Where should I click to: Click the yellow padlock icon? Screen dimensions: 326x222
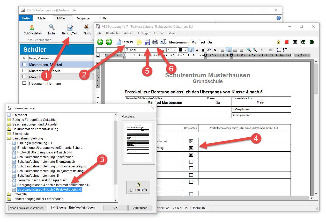click(279, 42)
